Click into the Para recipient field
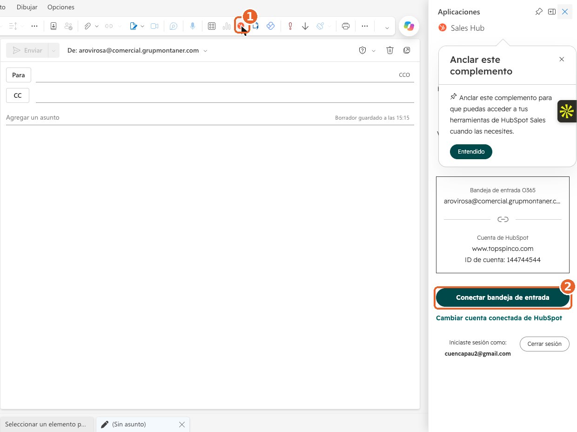 click(215, 75)
